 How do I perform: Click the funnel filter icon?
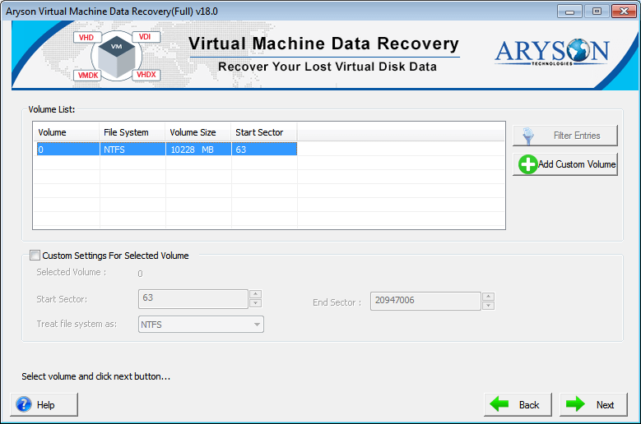coord(528,136)
